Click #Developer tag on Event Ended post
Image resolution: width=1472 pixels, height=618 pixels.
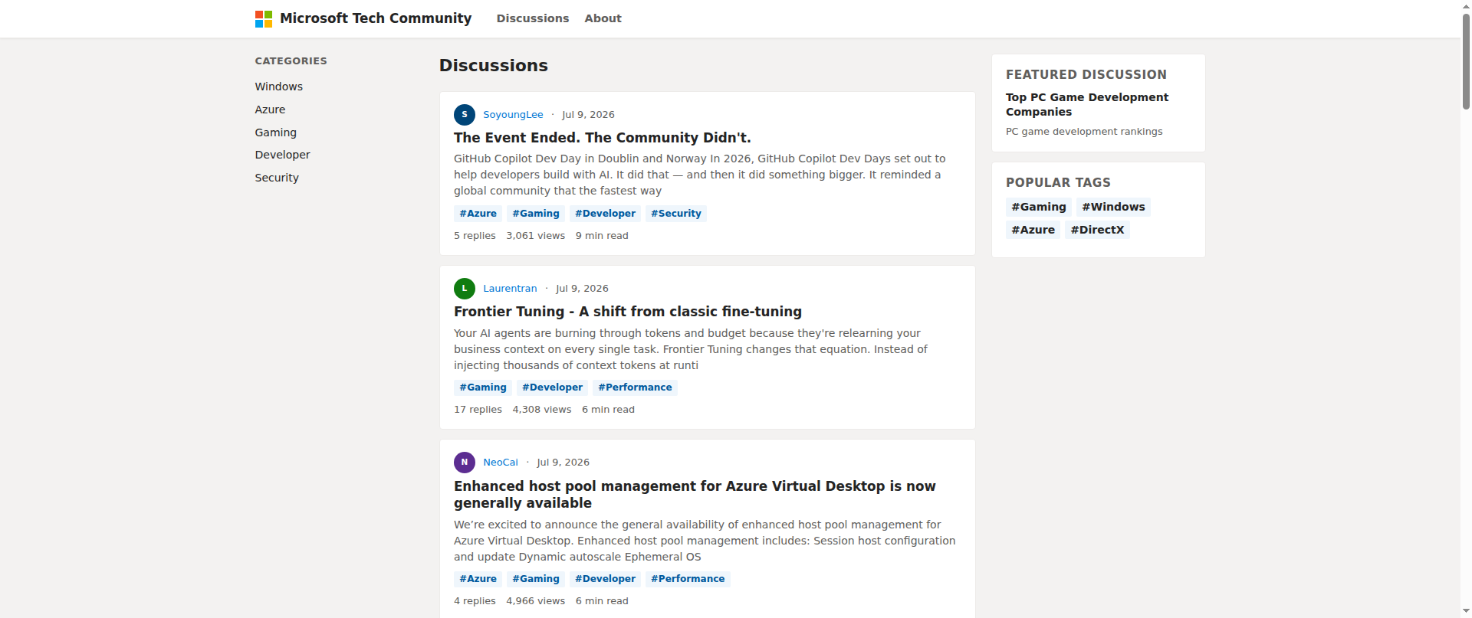click(x=606, y=214)
